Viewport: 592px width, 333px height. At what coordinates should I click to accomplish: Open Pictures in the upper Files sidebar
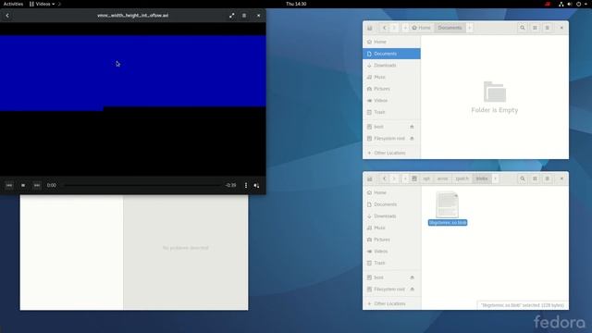(391, 89)
